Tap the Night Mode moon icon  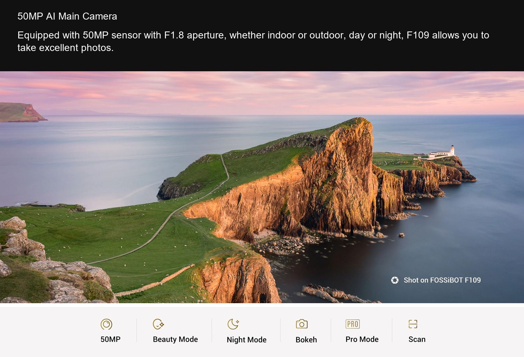(233, 324)
